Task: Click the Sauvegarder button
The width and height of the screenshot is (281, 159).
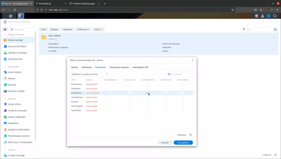Action: (183, 143)
